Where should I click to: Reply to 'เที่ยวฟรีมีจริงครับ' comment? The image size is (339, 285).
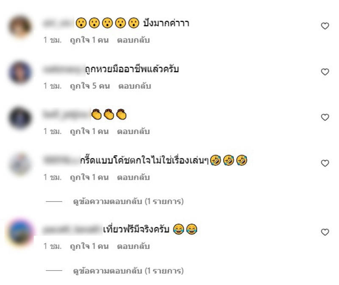pyautogui.click(x=133, y=246)
